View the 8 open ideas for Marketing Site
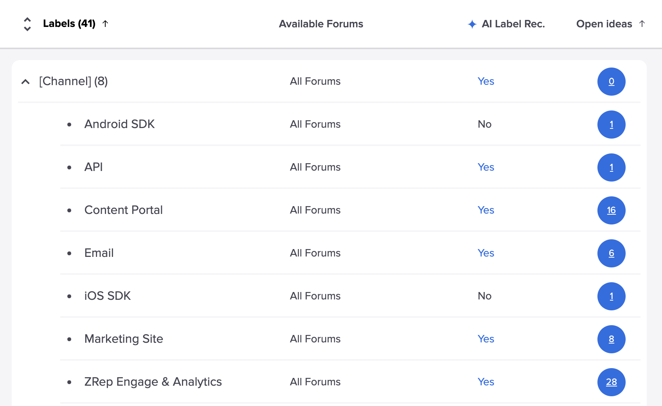The image size is (662, 406). (611, 339)
